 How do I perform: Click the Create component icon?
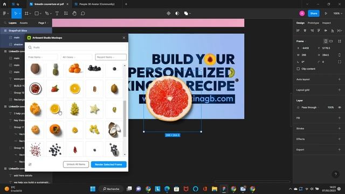pos(169,13)
